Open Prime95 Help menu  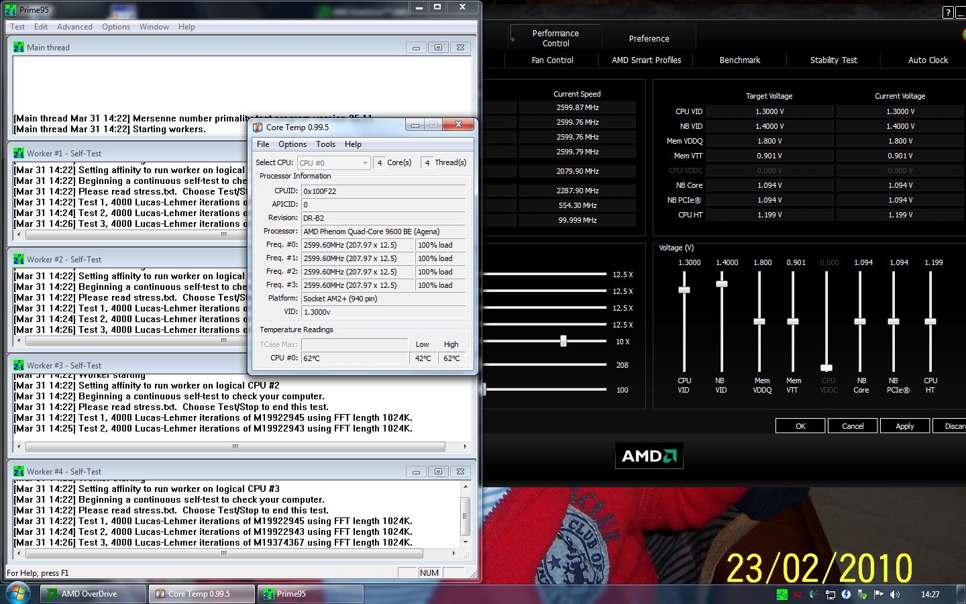point(186,27)
